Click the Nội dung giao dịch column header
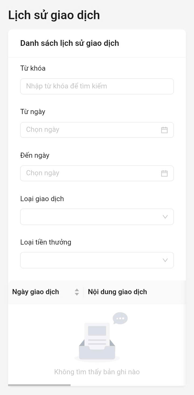The image size is (194, 395). (x=117, y=292)
